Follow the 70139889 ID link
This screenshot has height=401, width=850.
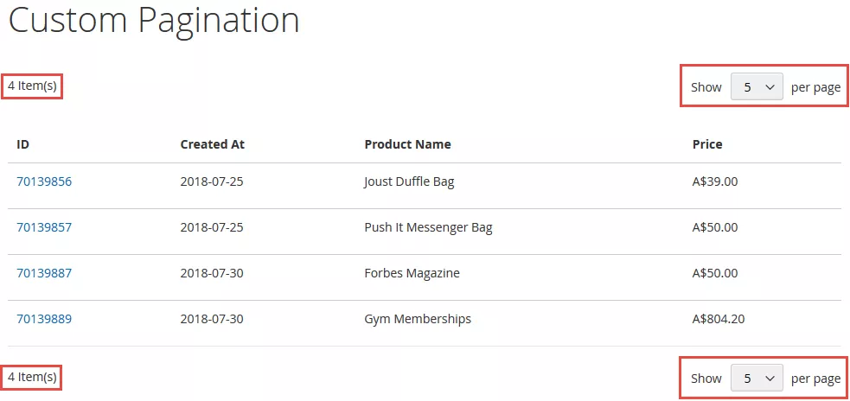[x=44, y=319]
